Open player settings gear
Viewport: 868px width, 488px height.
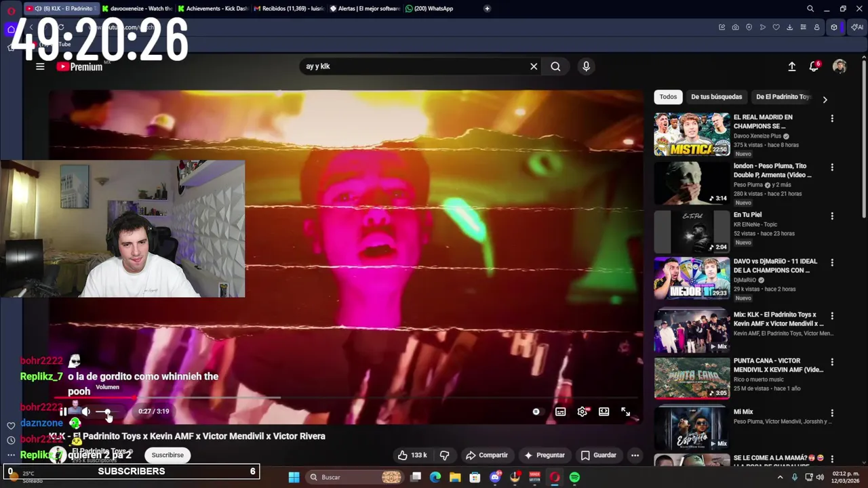[x=583, y=411]
